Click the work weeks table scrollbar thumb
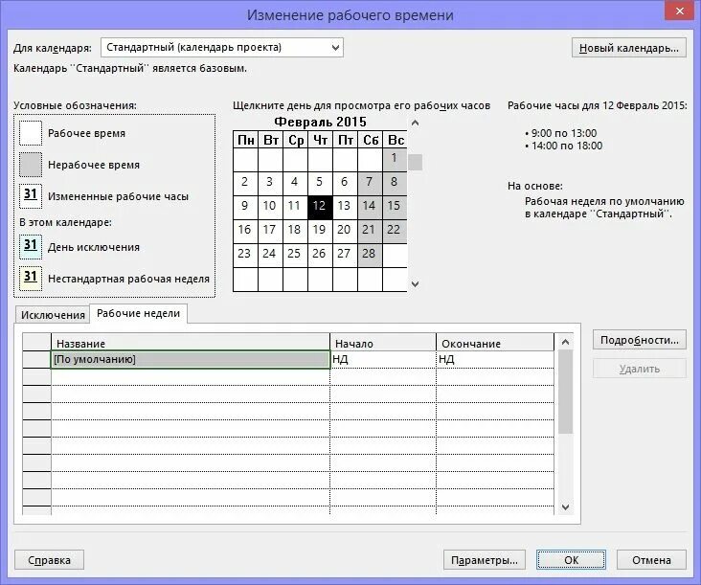Screen dimensions: 701x585 565,392
